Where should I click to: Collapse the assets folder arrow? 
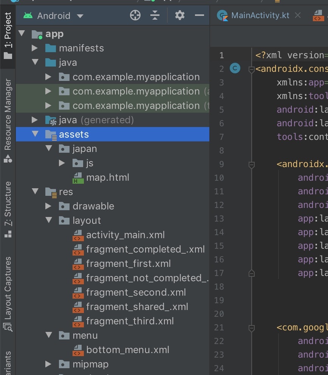click(x=35, y=134)
